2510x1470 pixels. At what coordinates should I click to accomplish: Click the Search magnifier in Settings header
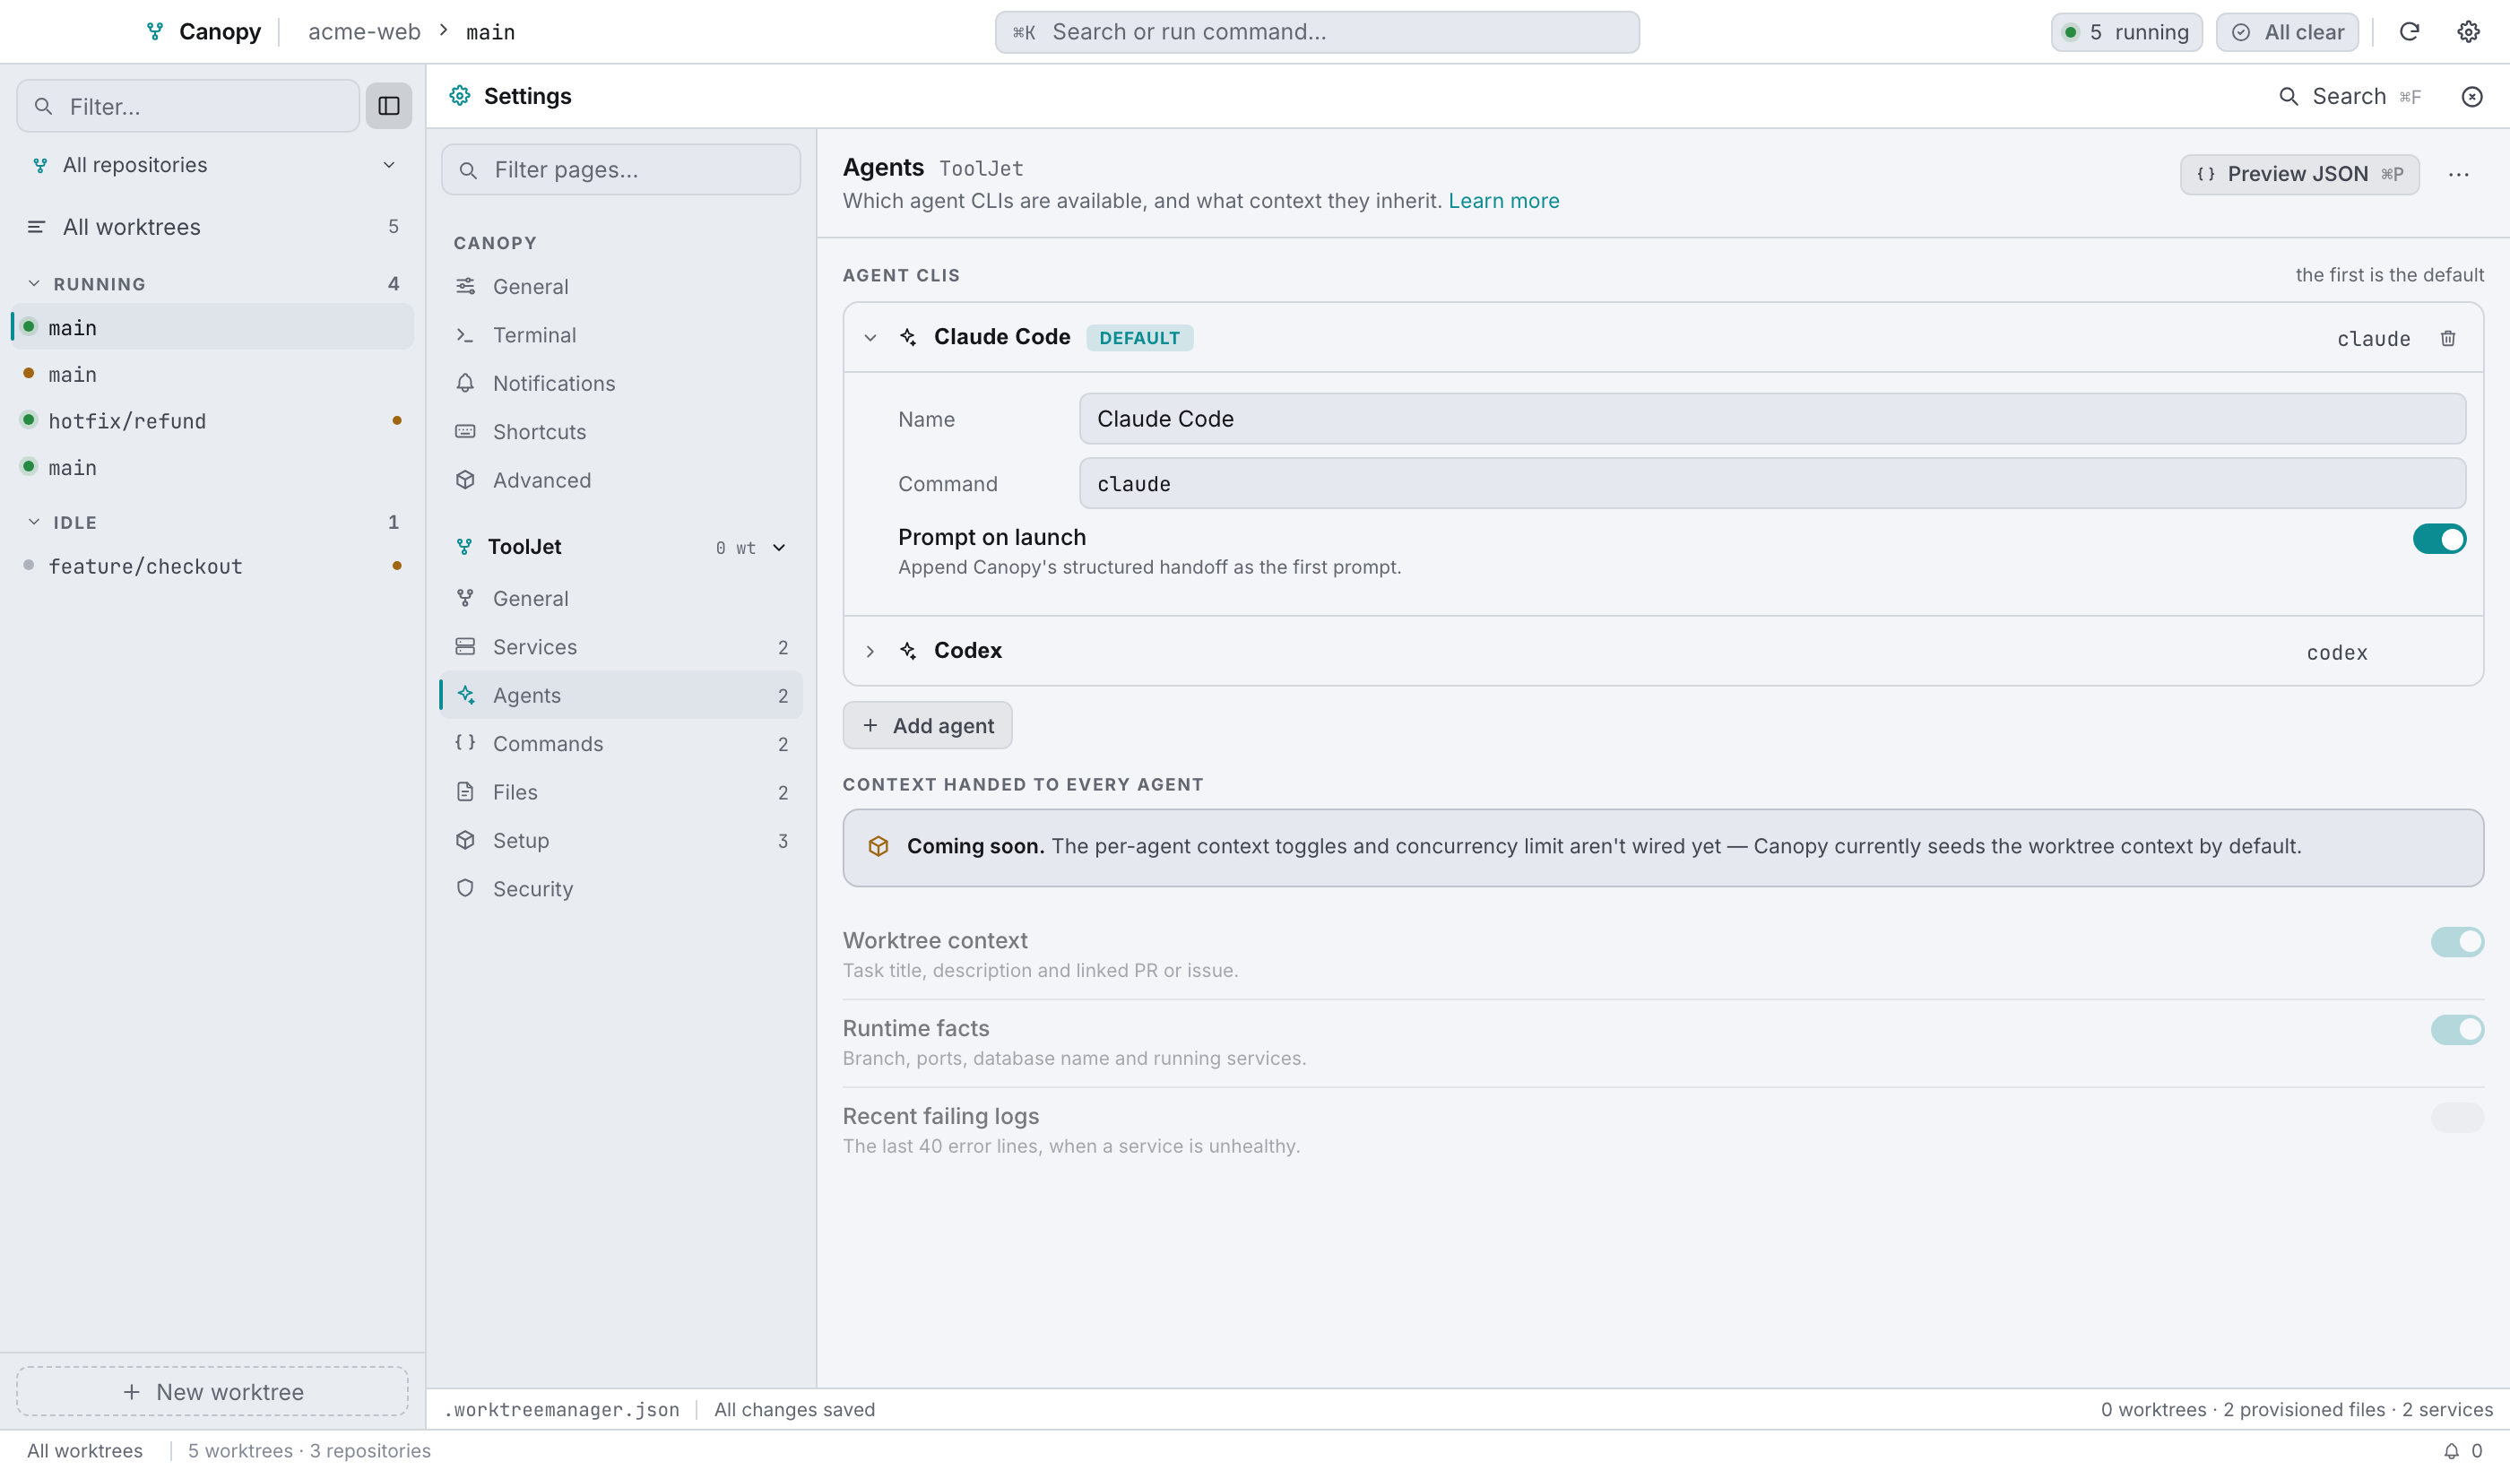pos(2289,97)
